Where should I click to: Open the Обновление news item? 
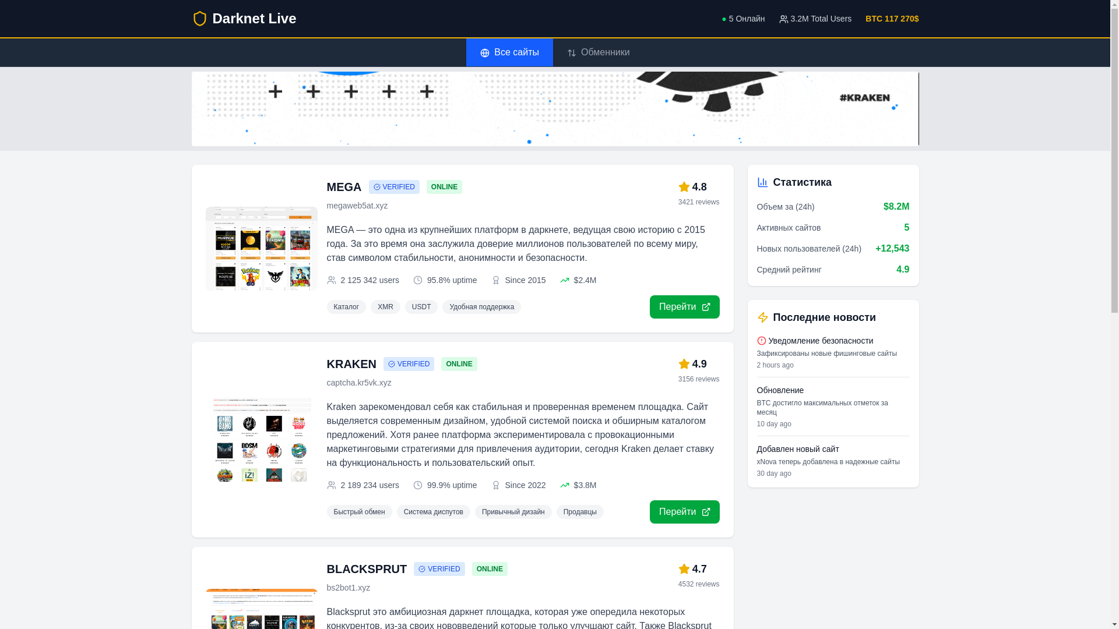pyautogui.click(x=833, y=407)
